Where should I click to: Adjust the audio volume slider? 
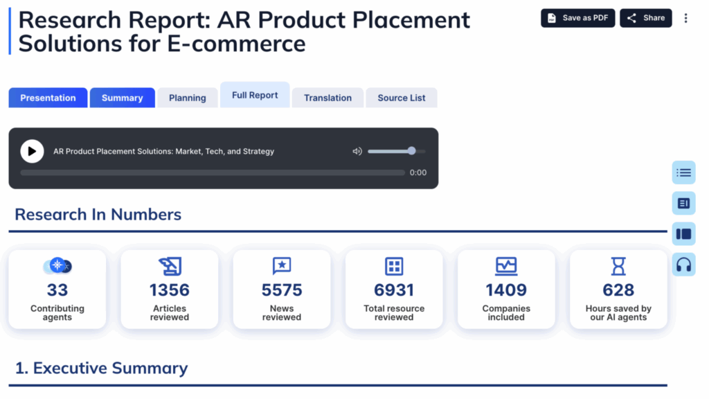click(x=396, y=151)
